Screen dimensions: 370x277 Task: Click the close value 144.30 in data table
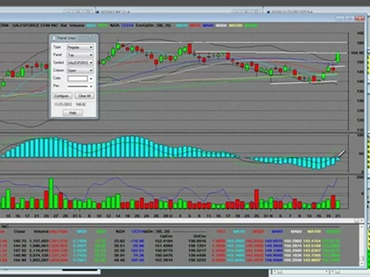click(x=20, y=246)
